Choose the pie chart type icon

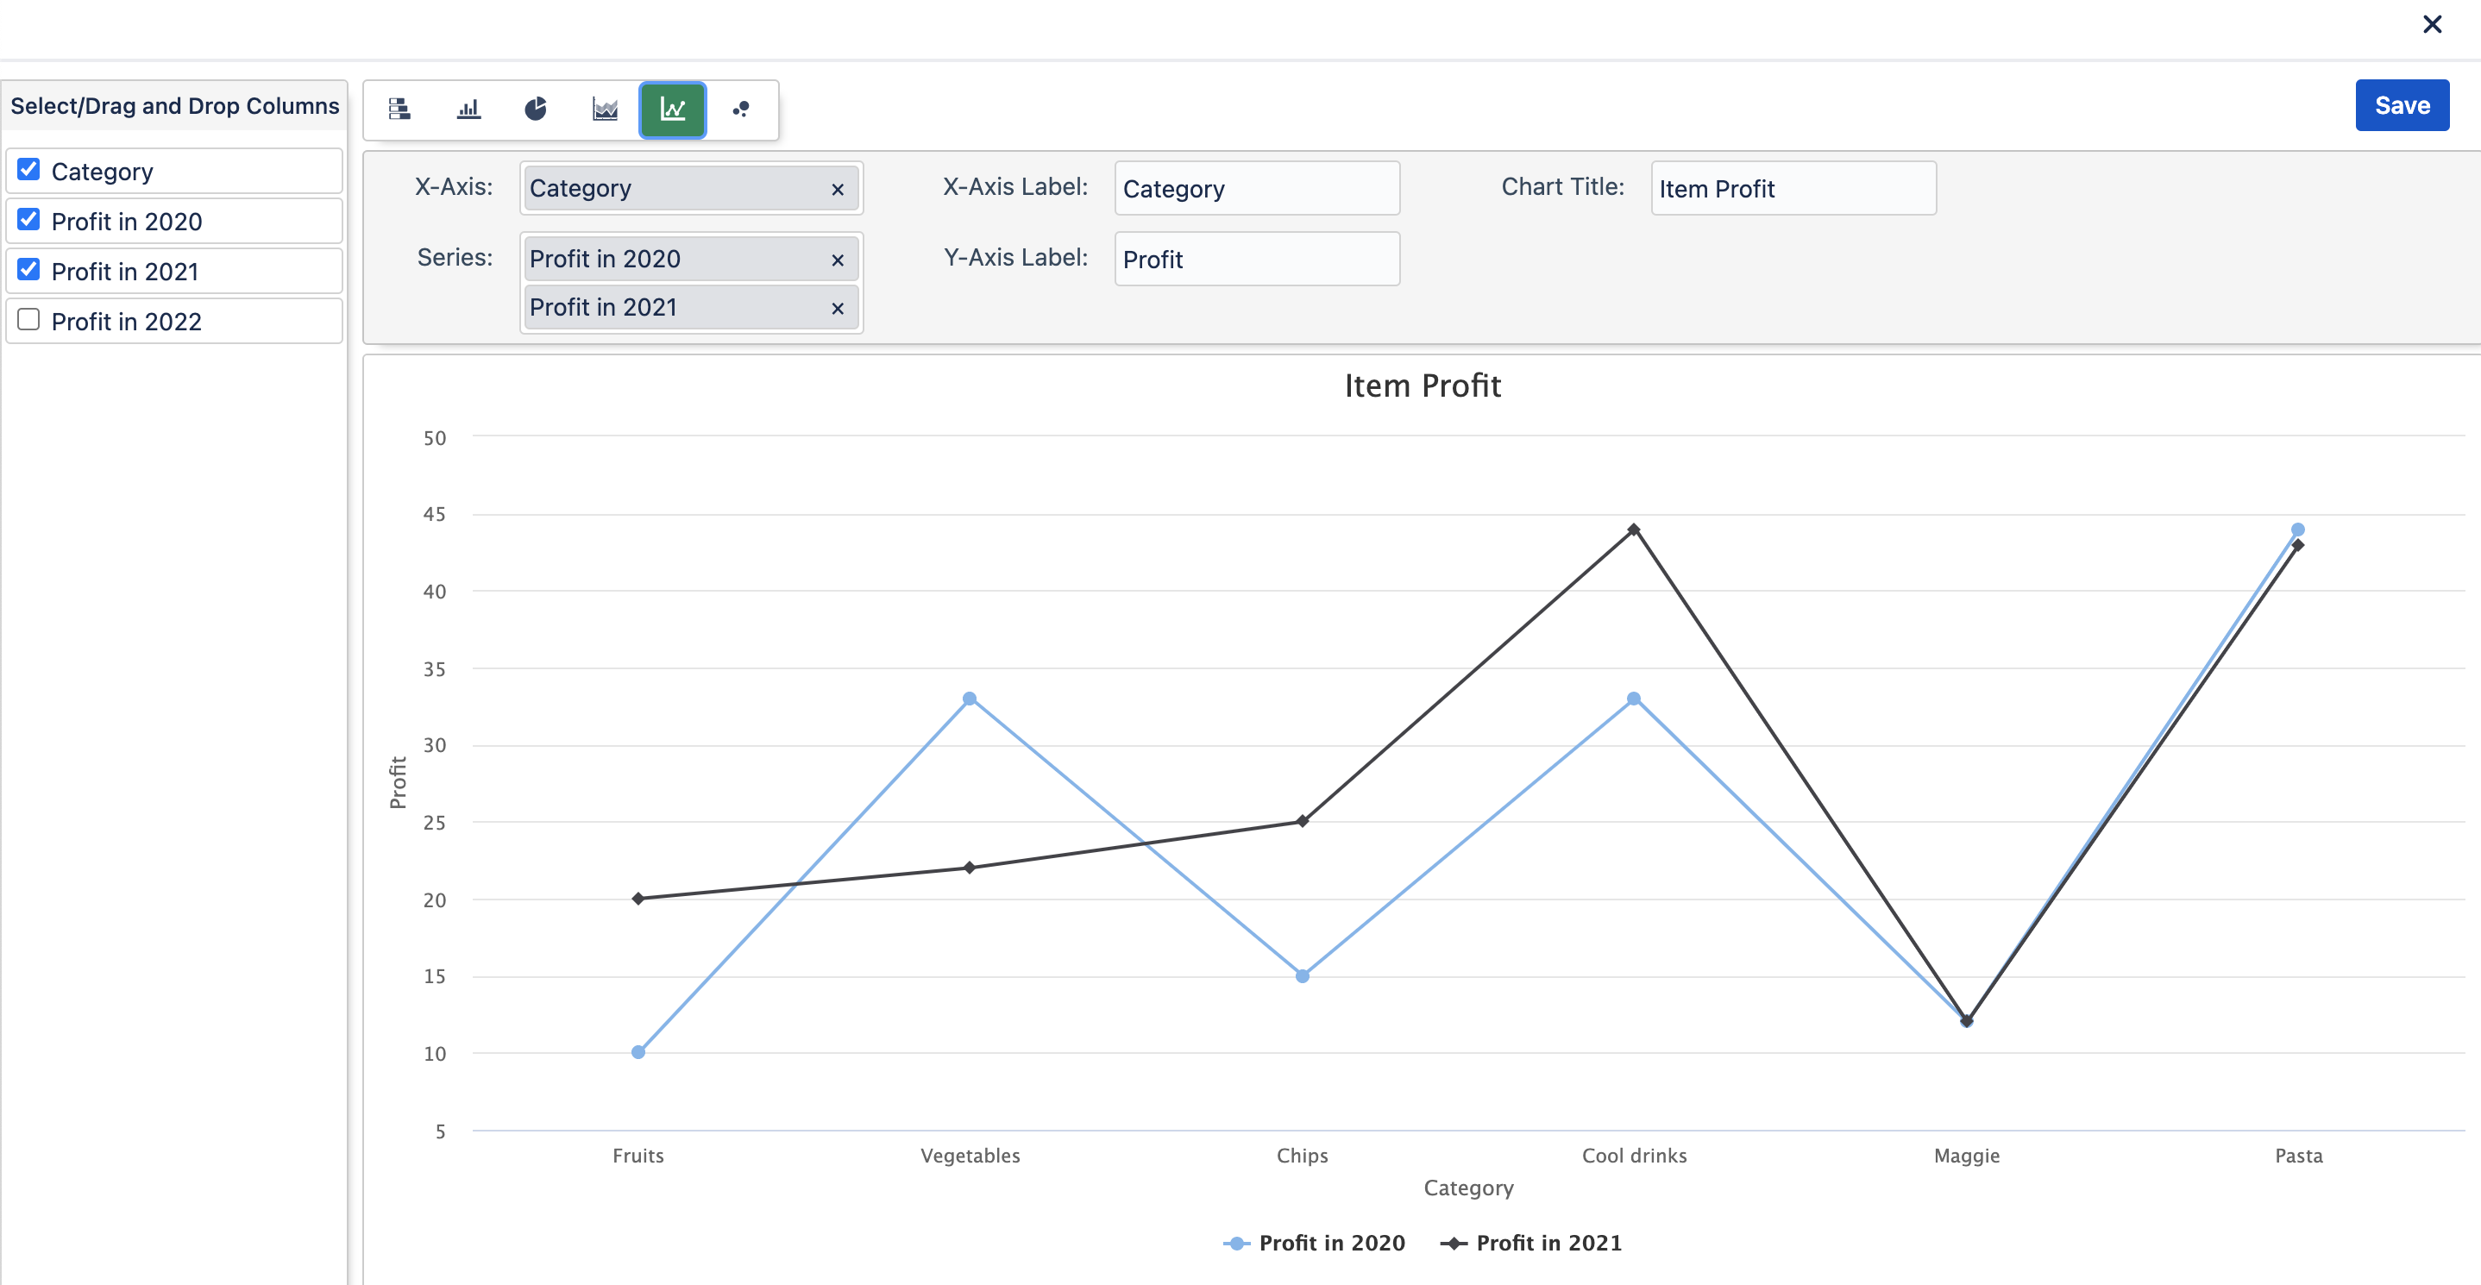[537, 109]
